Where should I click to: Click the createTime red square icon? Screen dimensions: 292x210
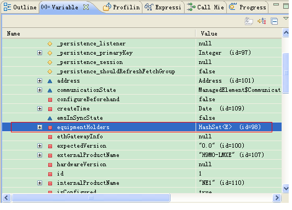pos(50,109)
